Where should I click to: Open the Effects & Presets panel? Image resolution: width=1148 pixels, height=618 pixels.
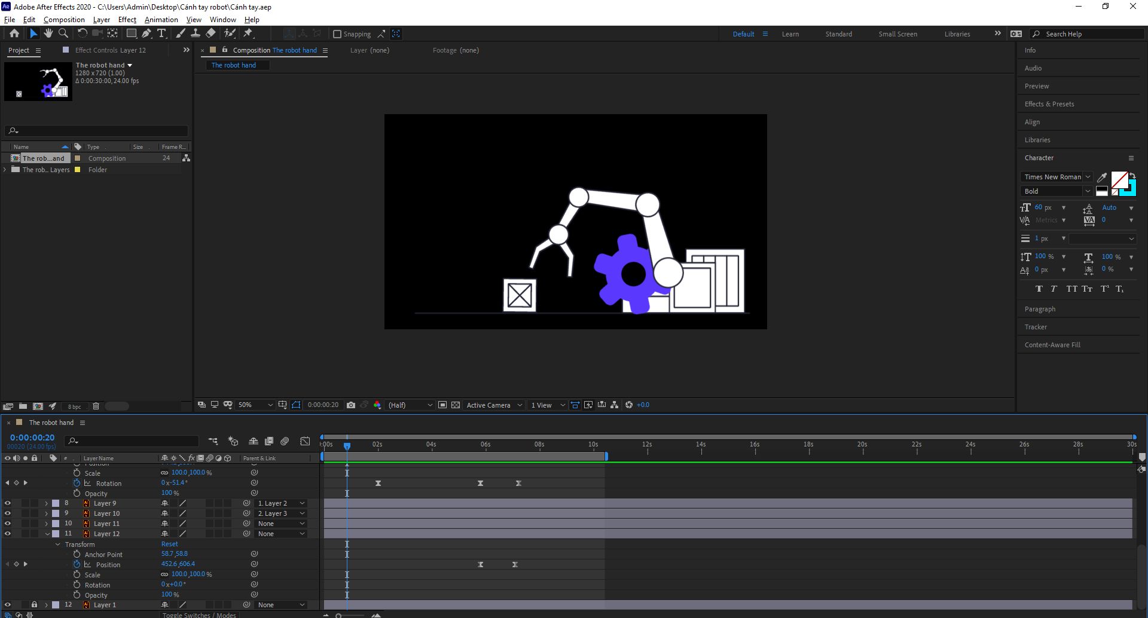(1049, 104)
